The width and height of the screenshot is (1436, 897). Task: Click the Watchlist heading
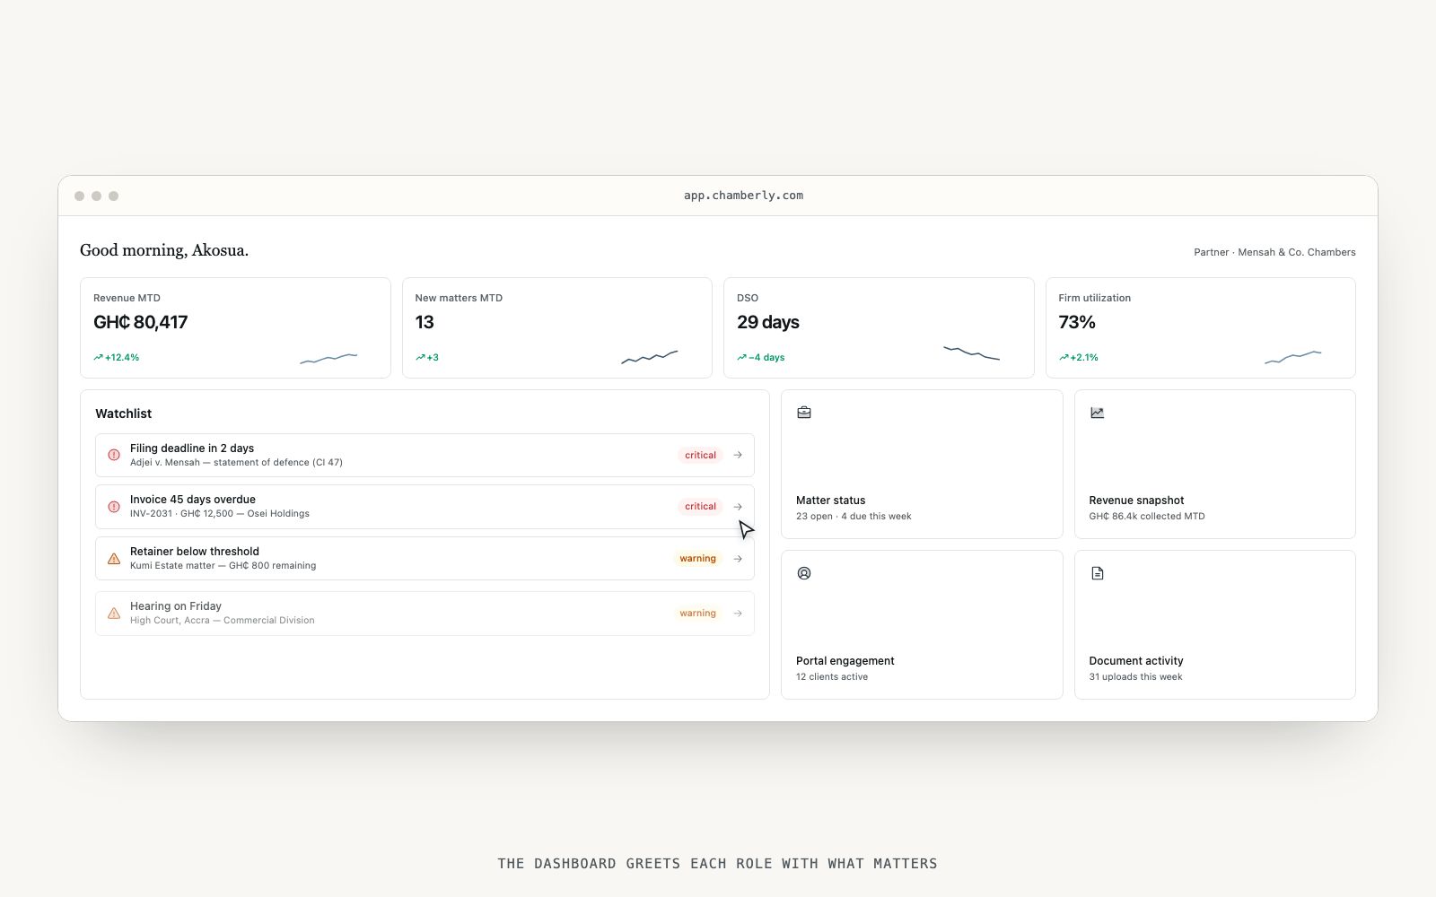click(x=124, y=414)
